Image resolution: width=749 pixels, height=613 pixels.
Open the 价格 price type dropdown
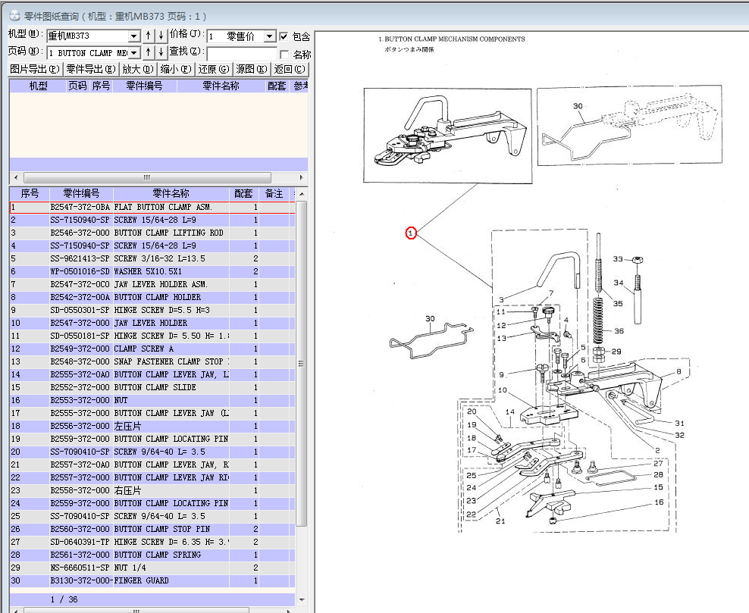[x=270, y=36]
